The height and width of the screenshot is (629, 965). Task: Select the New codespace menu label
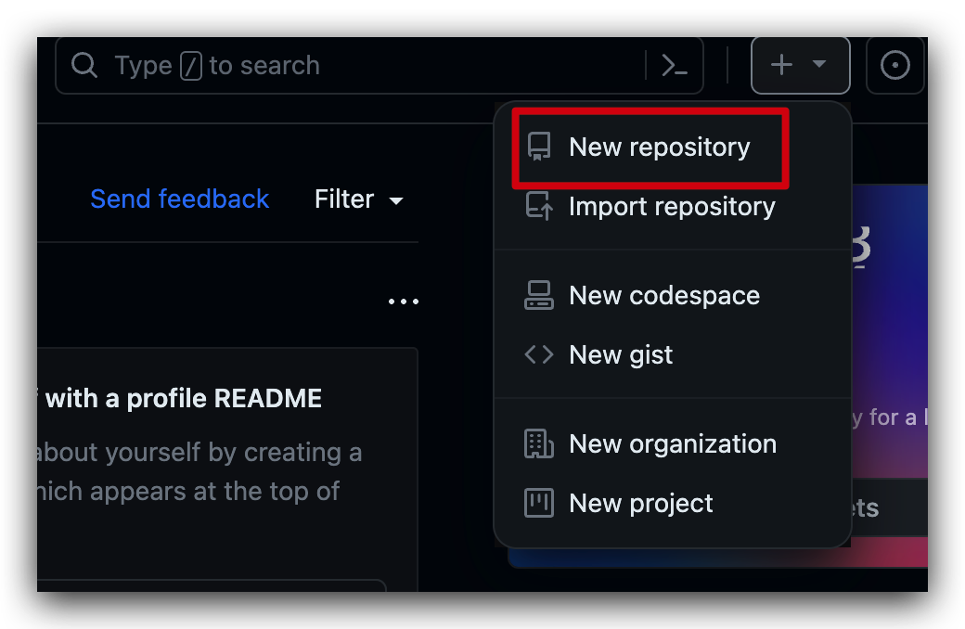tap(664, 295)
